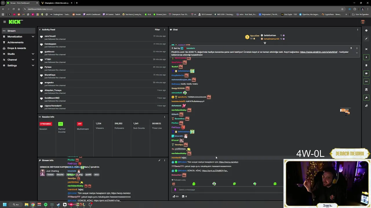The height and width of the screenshot is (208, 371).
Task: Open the wtcN's Dashboard bookmark
Action: pos(92,14)
